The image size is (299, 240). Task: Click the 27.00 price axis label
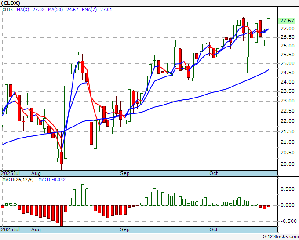tap(288, 29)
